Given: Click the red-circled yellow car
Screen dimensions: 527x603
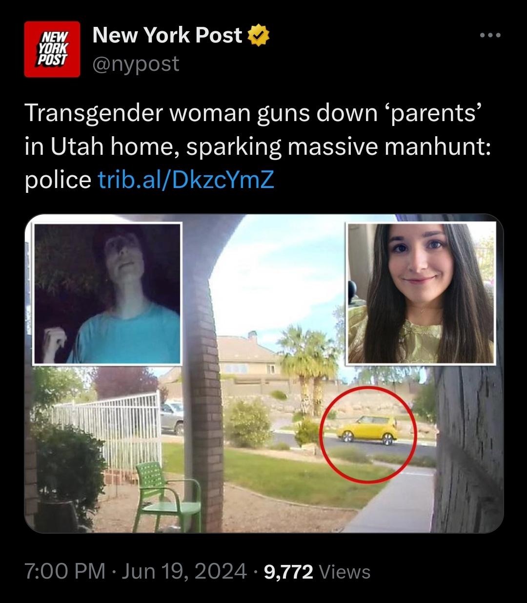Looking at the screenshot, I should [368, 429].
